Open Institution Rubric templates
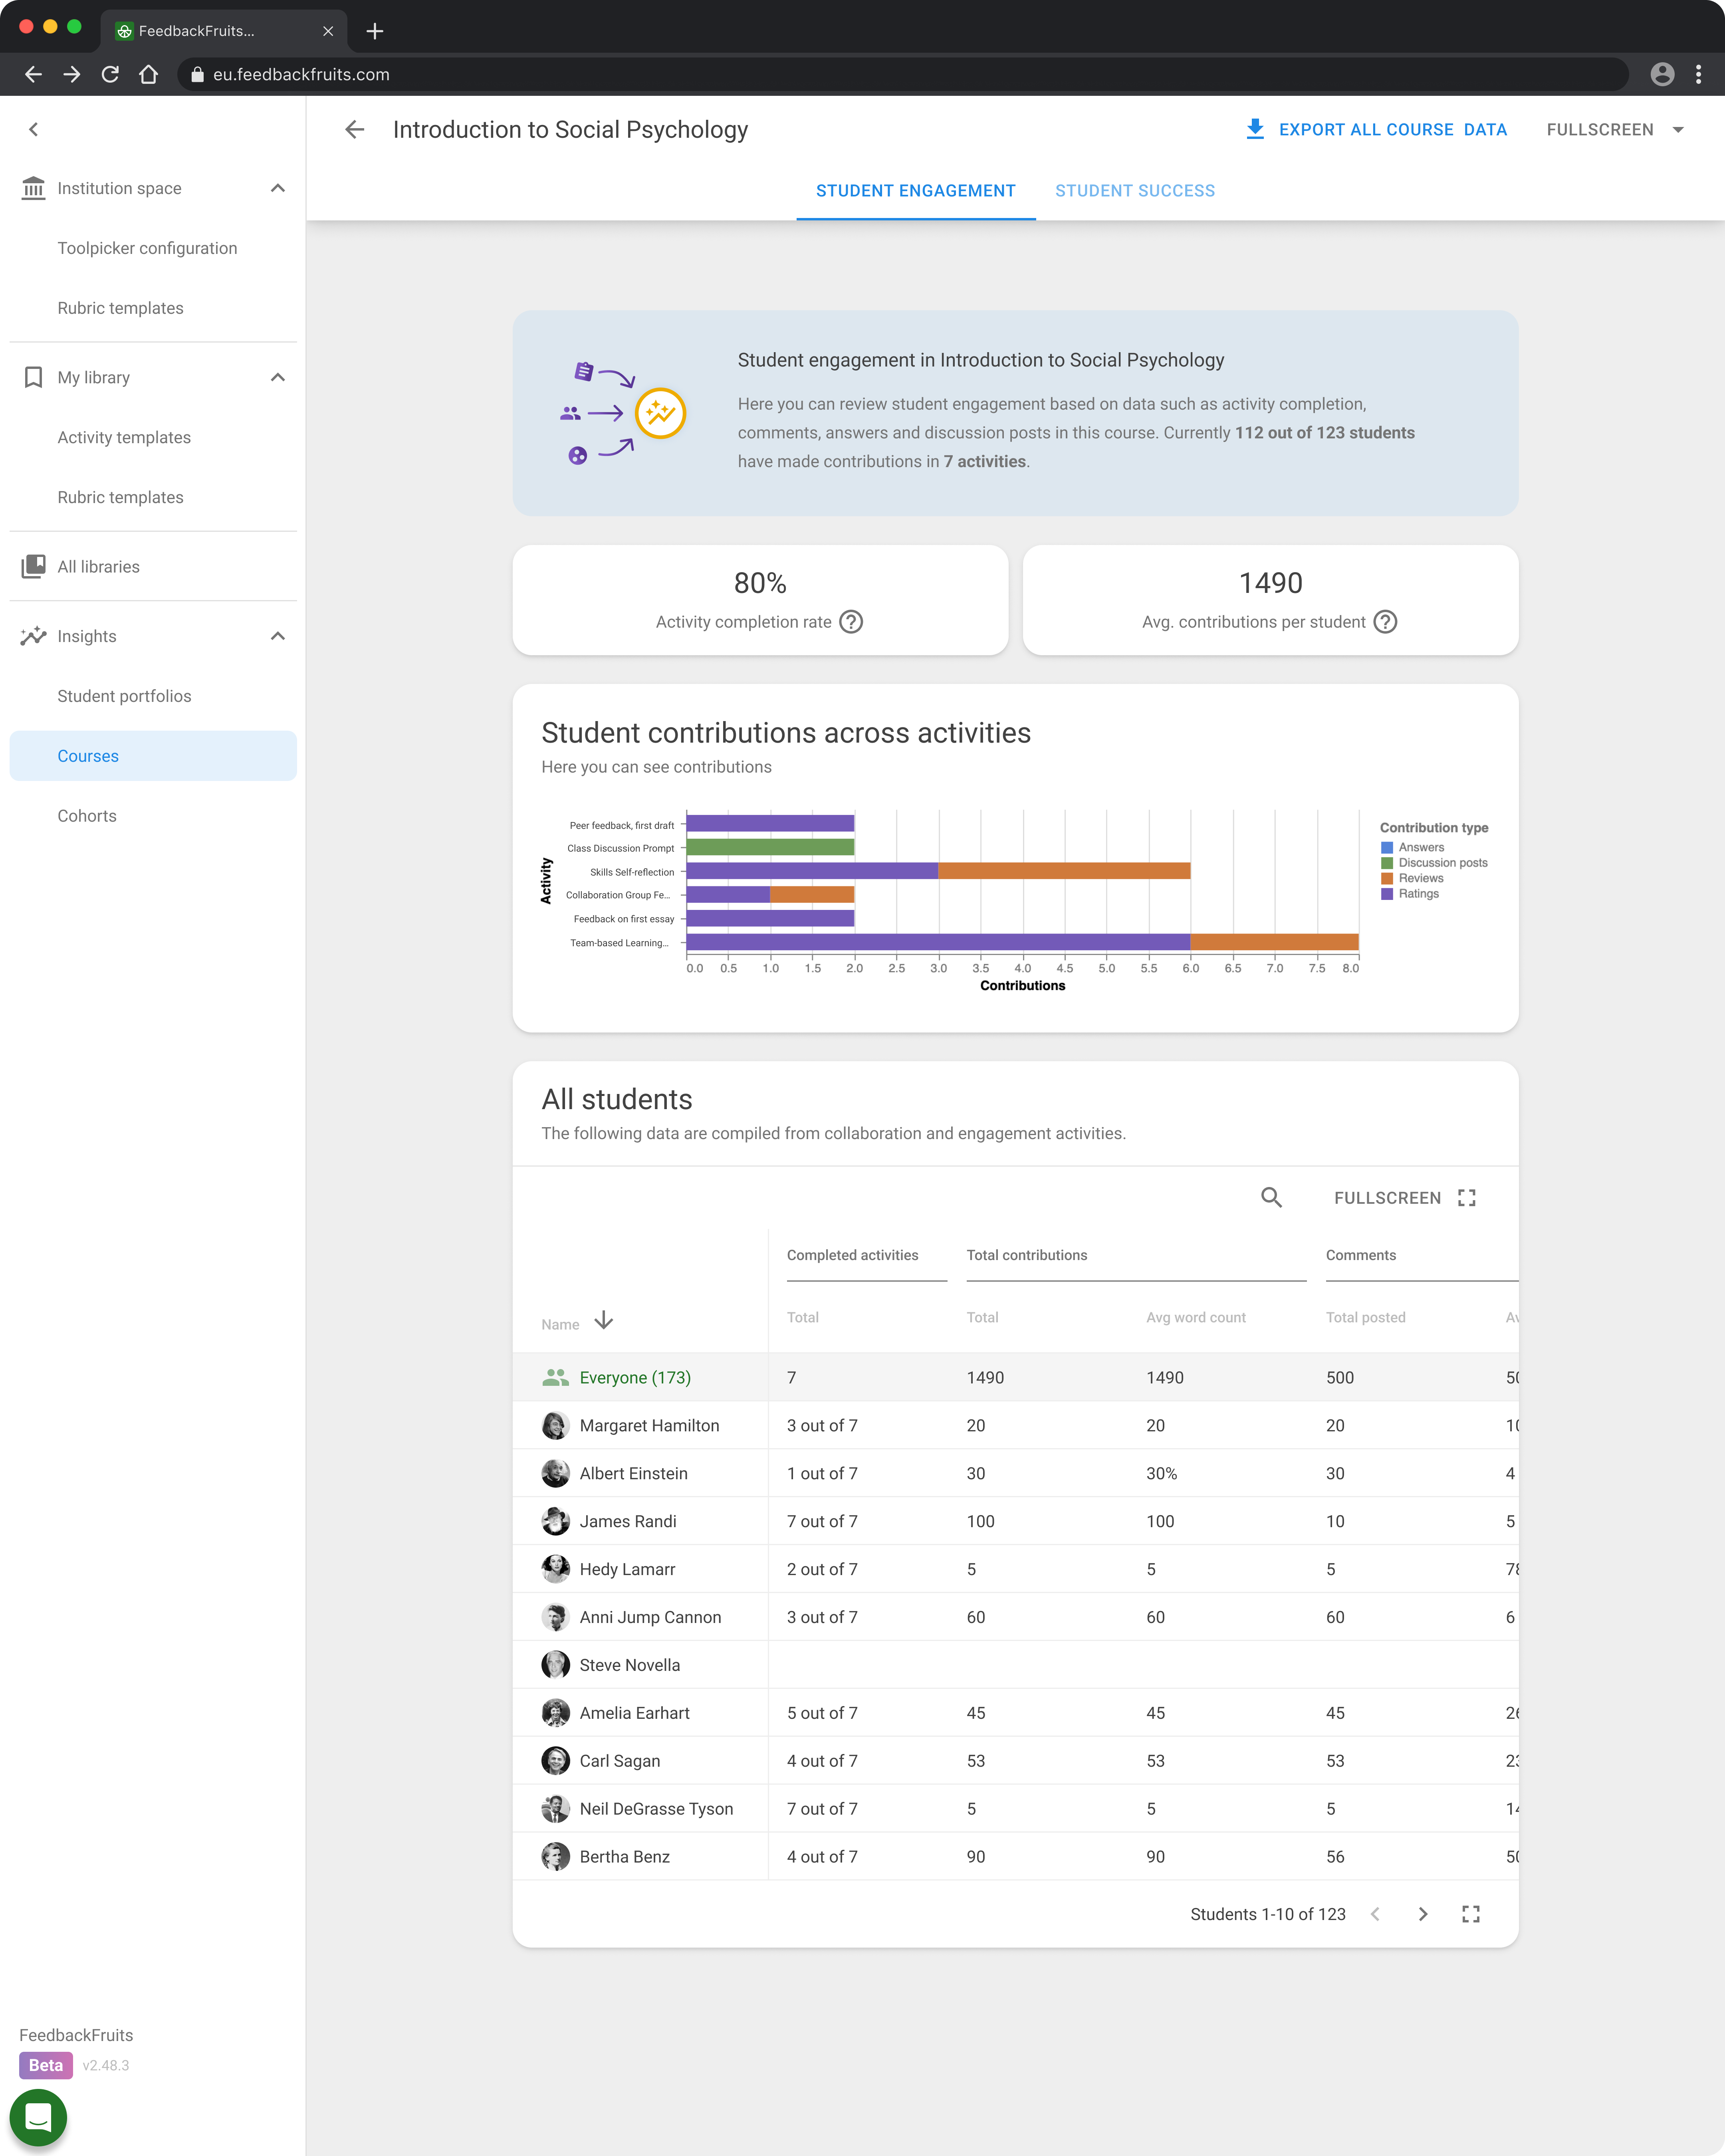Image resolution: width=1725 pixels, height=2156 pixels. pos(120,308)
